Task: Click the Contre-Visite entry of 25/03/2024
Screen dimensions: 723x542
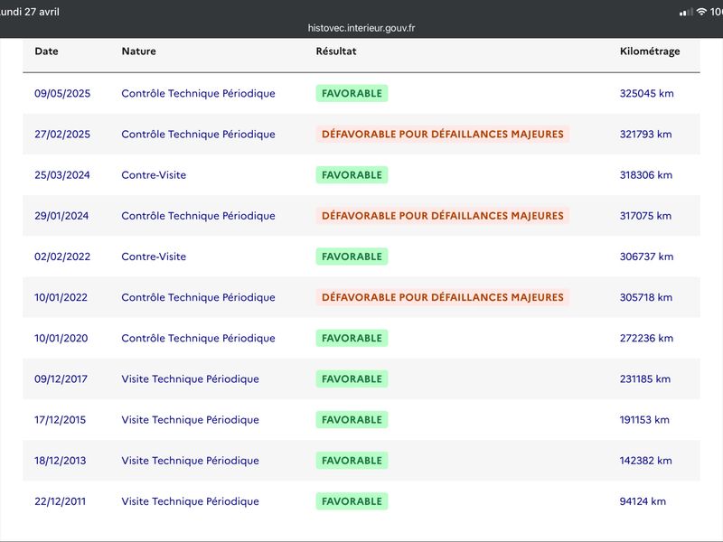Action: 154,175
